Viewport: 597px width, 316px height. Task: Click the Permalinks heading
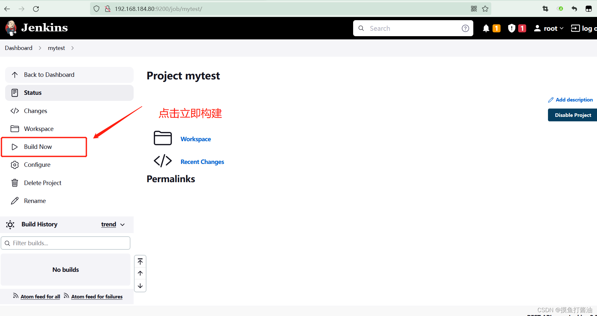[x=171, y=179]
